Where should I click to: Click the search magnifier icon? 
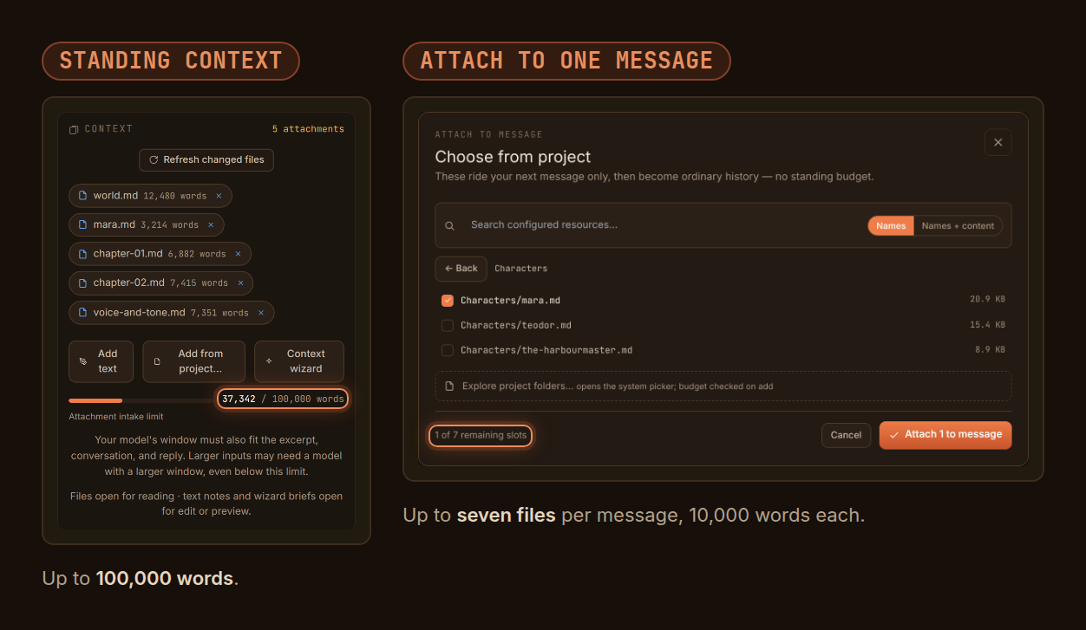click(449, 225)
